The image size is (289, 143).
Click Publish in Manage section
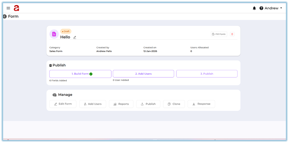148,104
